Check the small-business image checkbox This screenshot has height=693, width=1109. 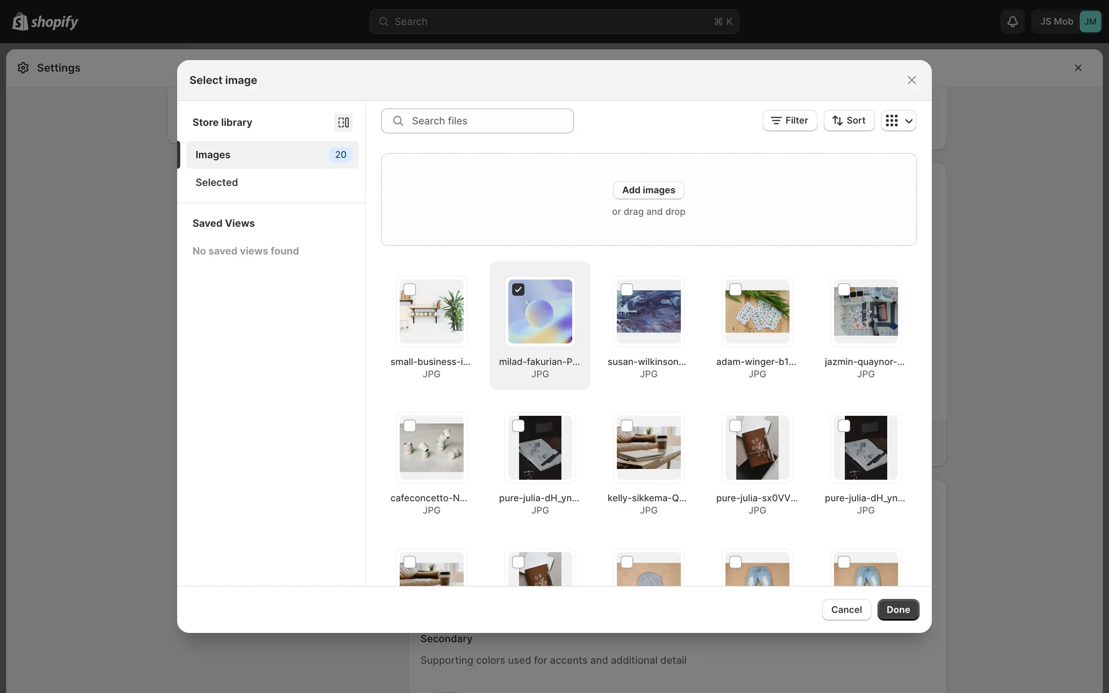pyautogui.click(x=410, y=289)
